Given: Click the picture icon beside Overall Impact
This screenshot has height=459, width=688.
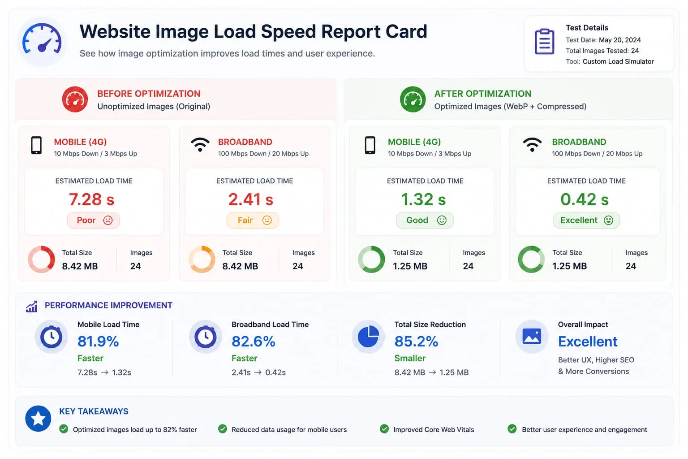Looking at the screenshot, I should pos(532,337).
